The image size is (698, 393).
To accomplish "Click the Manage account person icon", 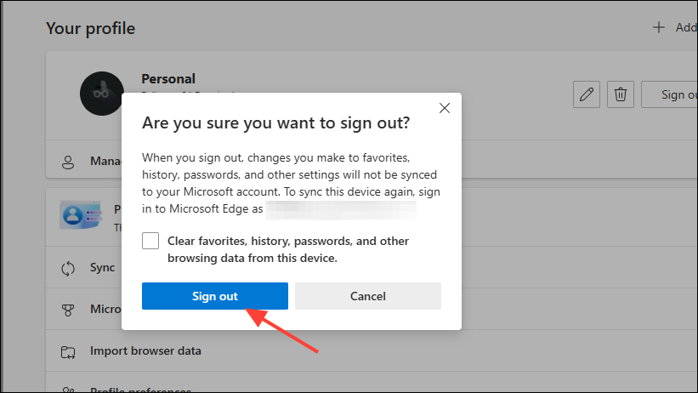I will tap(68, 161).
